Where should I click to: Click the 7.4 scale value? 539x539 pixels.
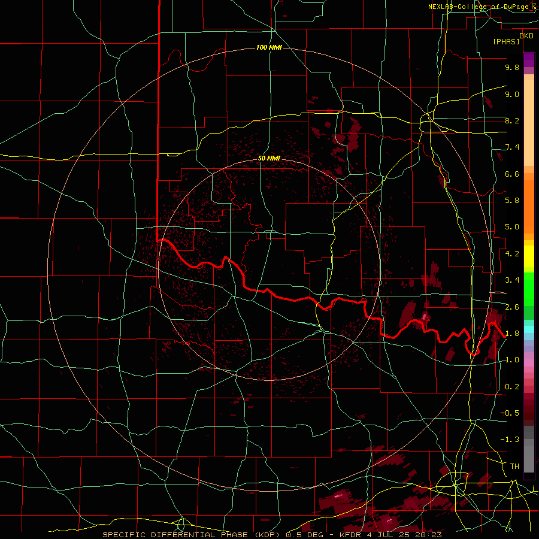tap(512, 147)
